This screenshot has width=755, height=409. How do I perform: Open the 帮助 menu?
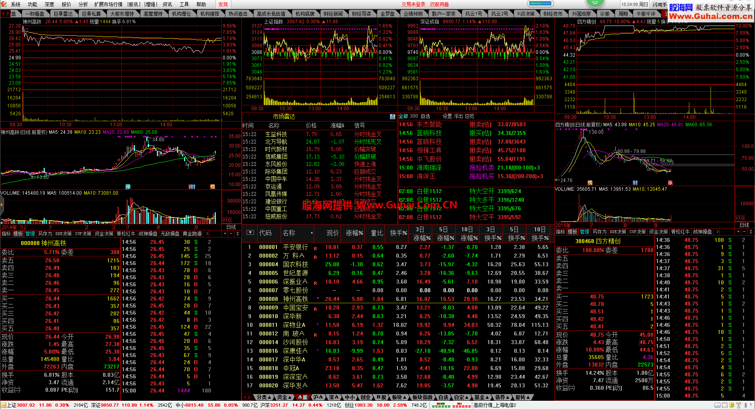point(201,4)
